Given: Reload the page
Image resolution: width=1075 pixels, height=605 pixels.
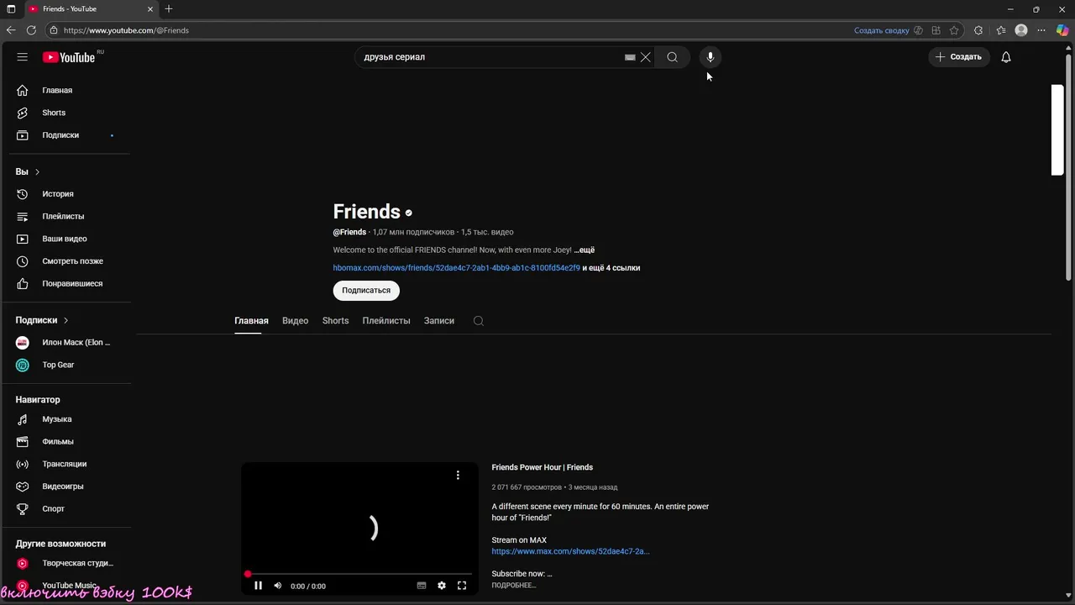Looking at the screenshot, I should click(31, 30).
